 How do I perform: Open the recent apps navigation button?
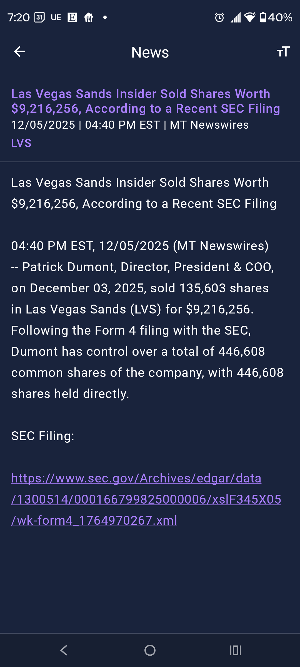pos(236,650)
